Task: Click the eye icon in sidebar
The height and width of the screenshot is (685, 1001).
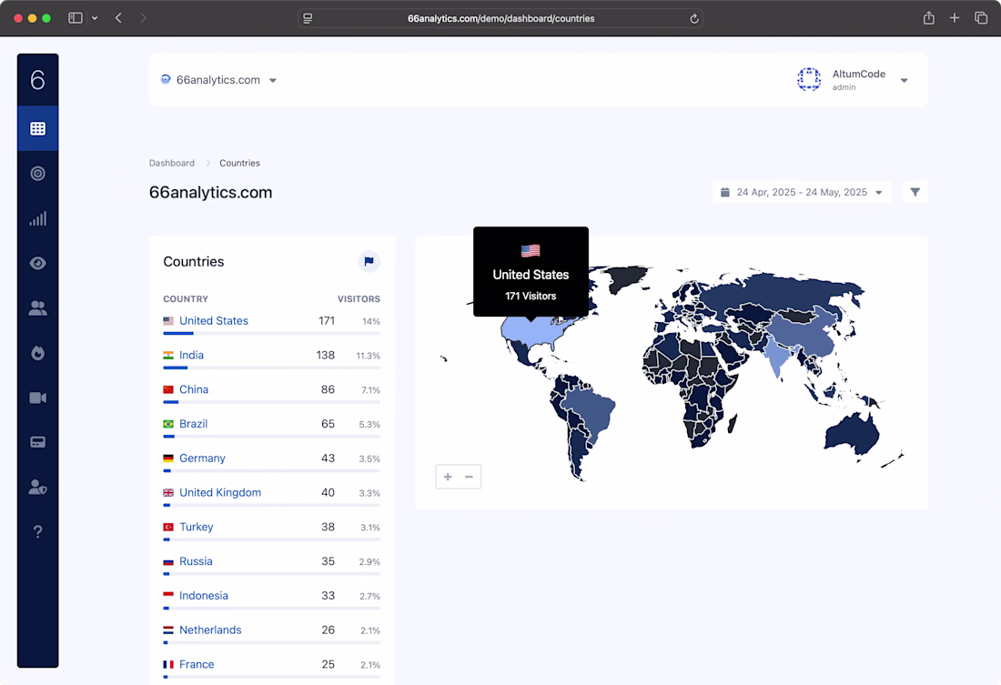Action: coord(37,263)
